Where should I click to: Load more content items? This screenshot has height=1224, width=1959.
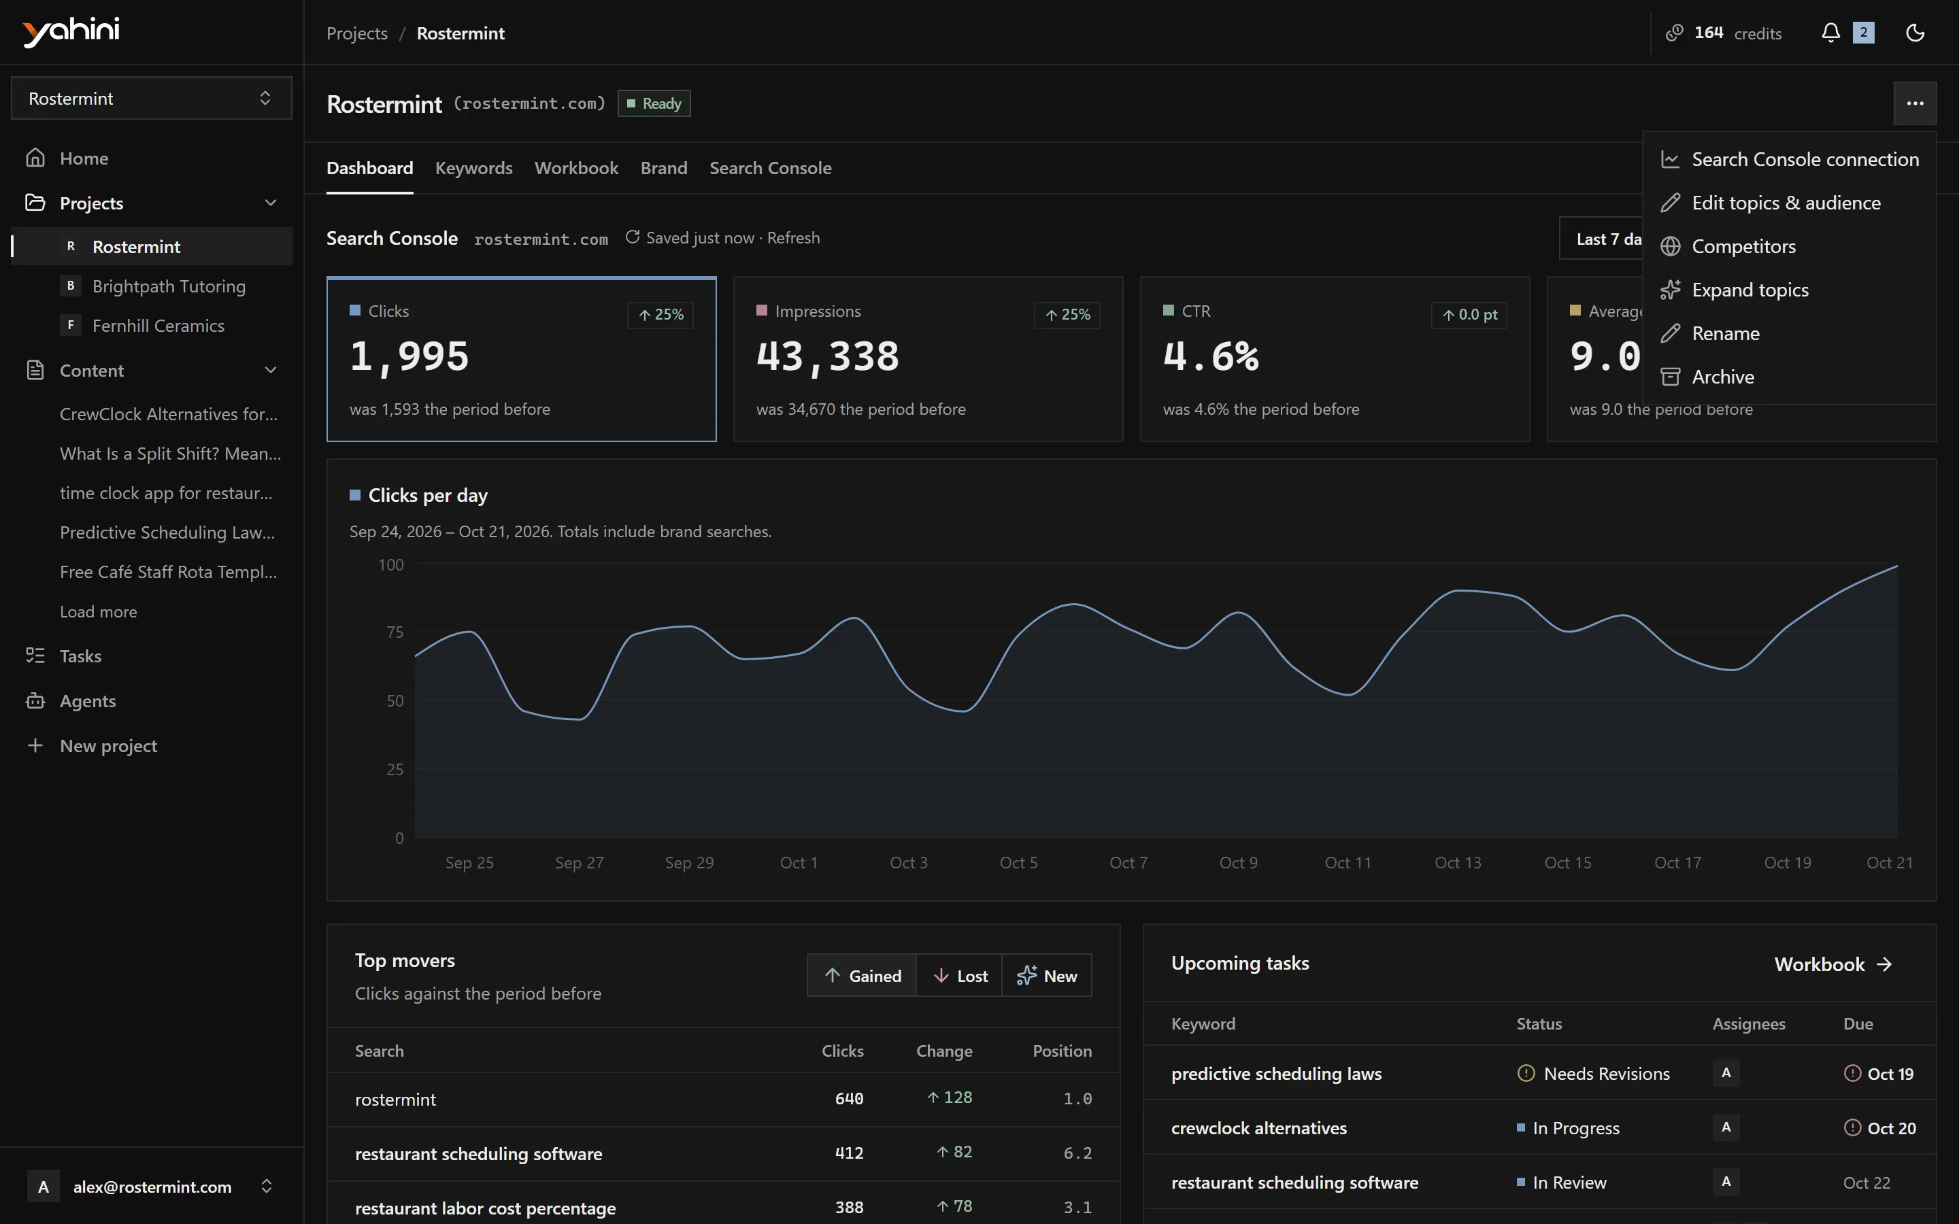click(x=98, y=612)
